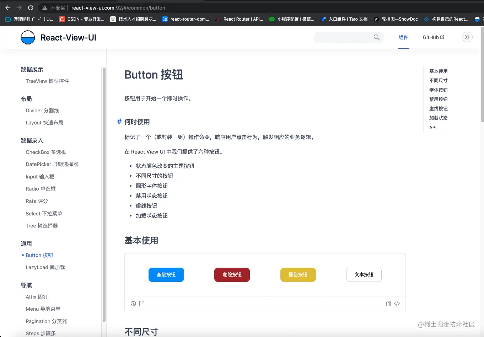This screenshot has width=484, height=337.
Task: Click the React-View-UI site title
Action: [x=68, y=38]
